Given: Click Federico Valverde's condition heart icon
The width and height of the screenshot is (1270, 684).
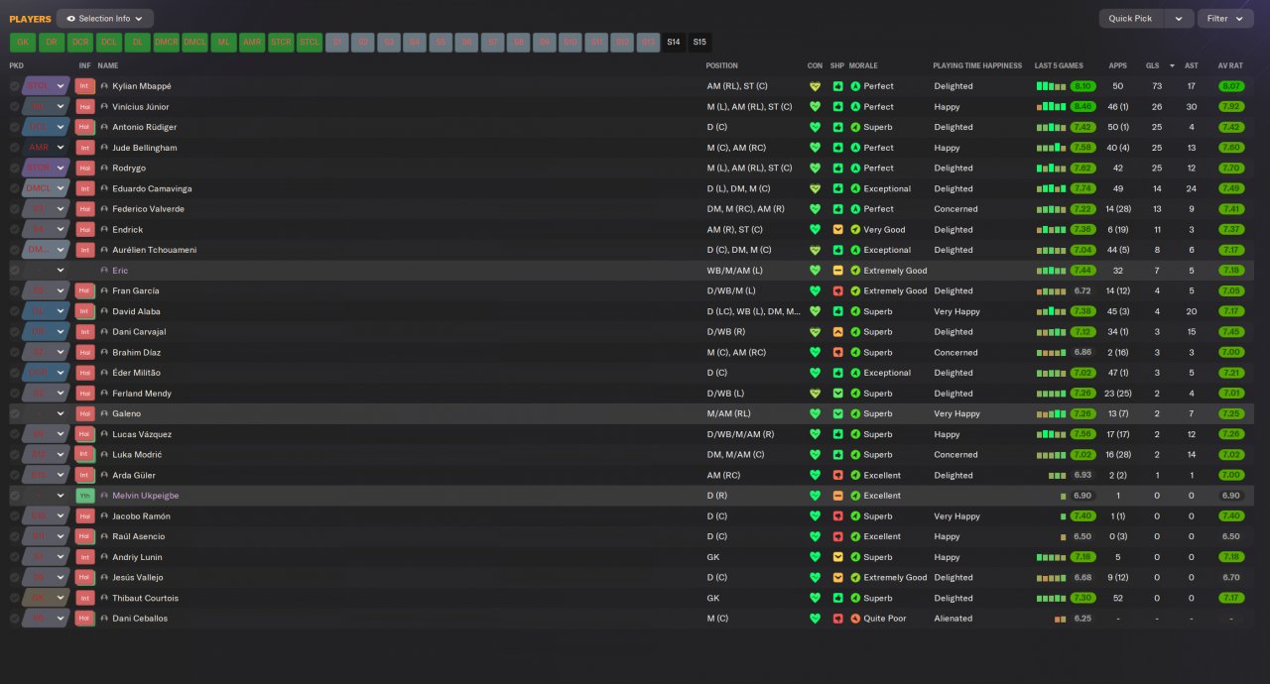Looking at the screenshot, I should pos(816,209).
